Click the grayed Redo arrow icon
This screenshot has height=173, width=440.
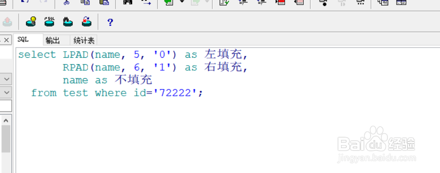pos(43,2)
